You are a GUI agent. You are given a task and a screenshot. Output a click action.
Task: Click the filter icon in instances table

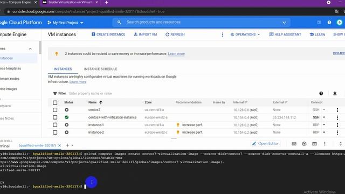coord(55,93)
